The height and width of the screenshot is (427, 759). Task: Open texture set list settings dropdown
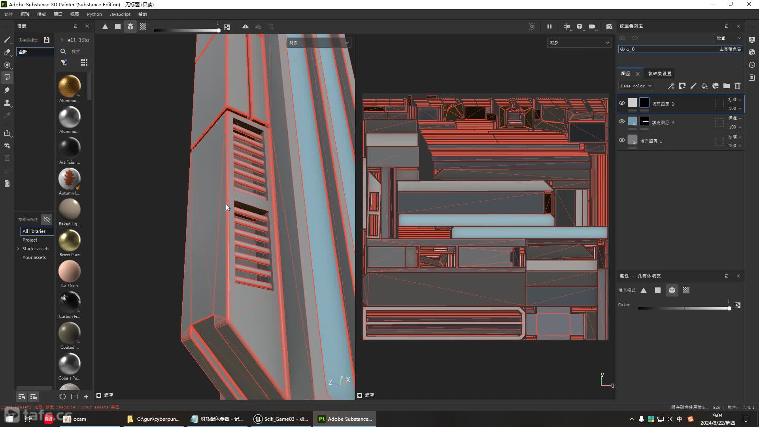pos(729,38)
